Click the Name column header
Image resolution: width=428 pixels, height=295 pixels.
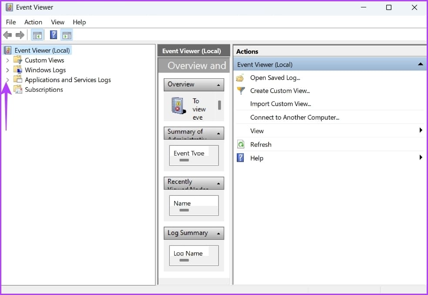click(182, 203)
